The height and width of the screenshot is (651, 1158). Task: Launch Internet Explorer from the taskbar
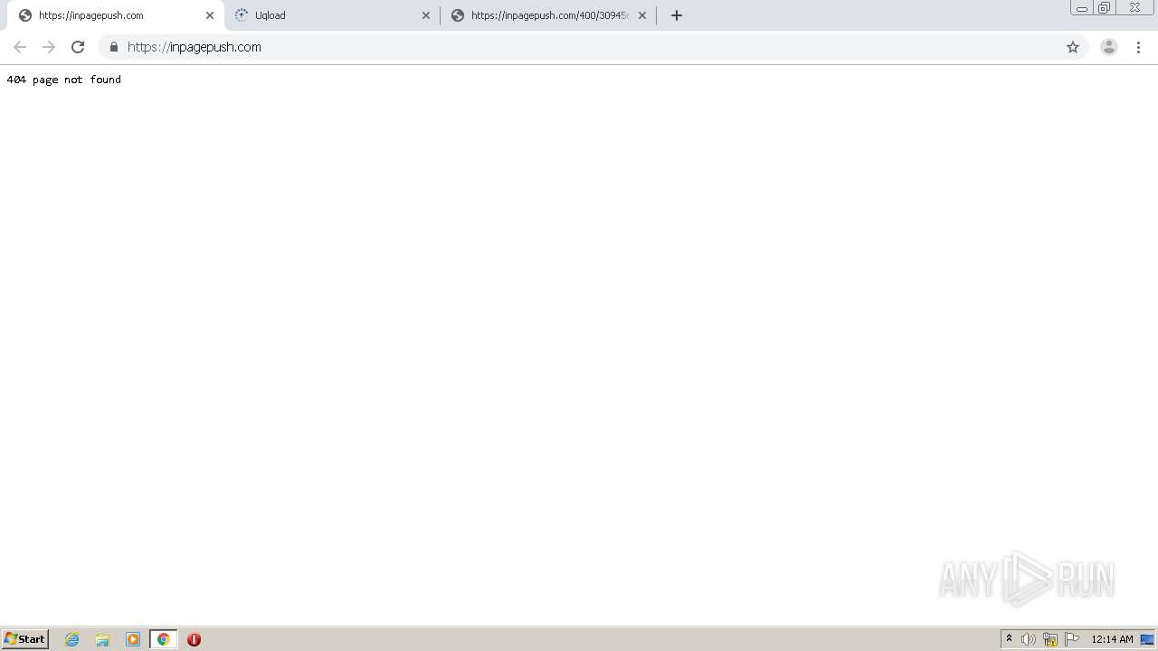[x=72, y=639]
